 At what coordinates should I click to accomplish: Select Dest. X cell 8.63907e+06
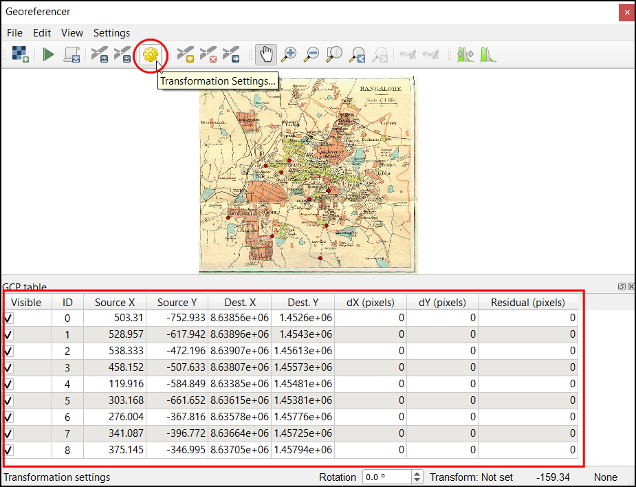(x=240, y=351)
